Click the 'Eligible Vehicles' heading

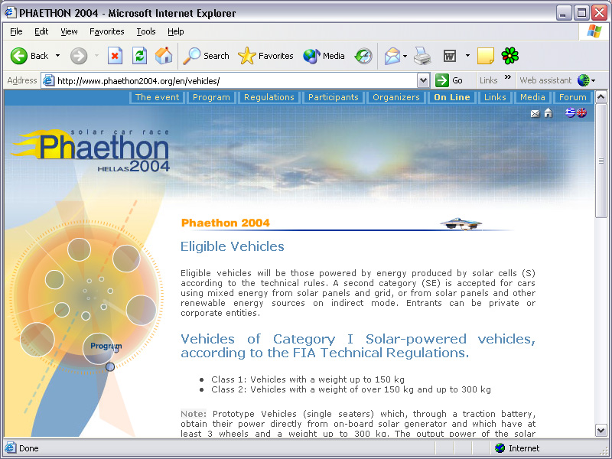point(233,246)
